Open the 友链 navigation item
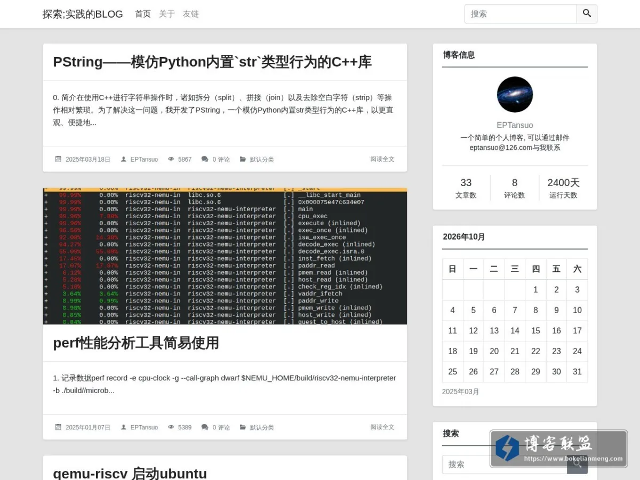 [191, 14]
